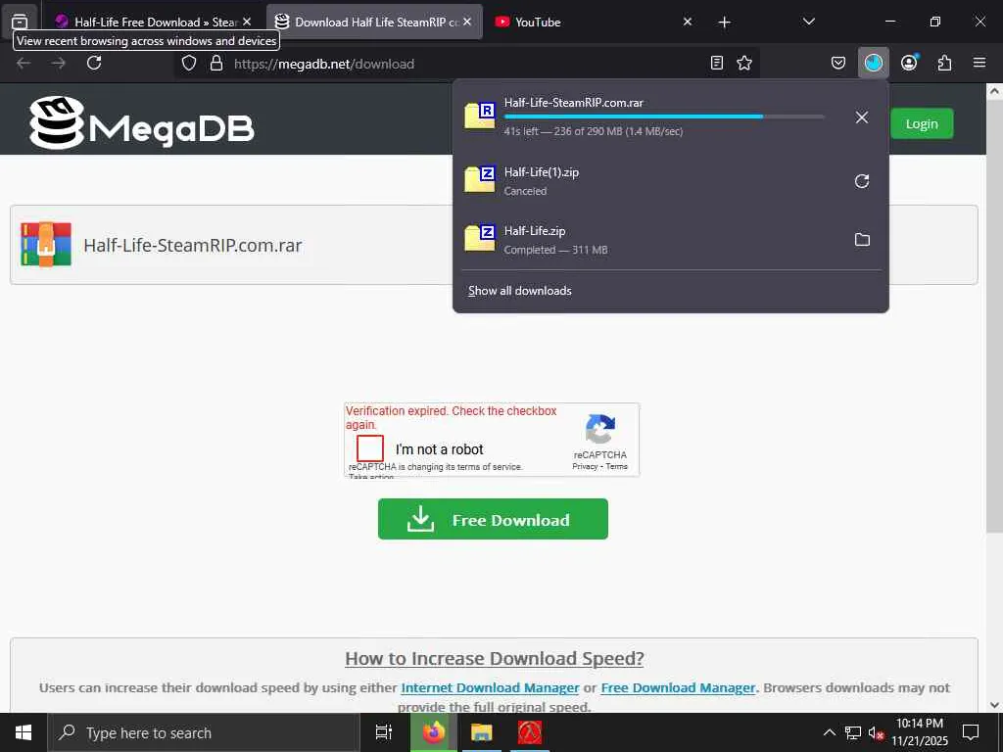Viewport: 1003px width, 752px height.
Task: Check the I'm not a robot checkbox
Action: pyautogui.click(x=369, y=448)
